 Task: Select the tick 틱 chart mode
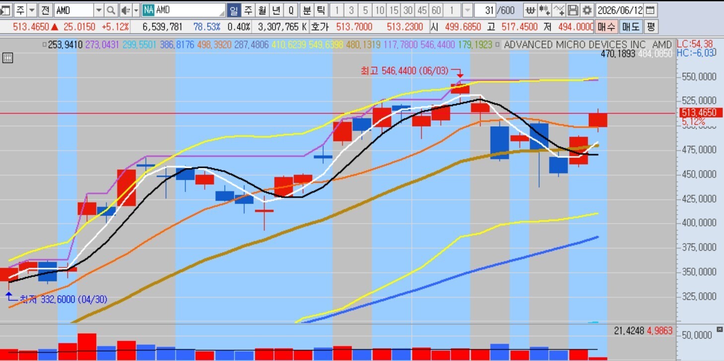(321, 10)
